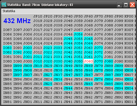The image size is (137, 106).
Task: Select locator KN08 cell
Action: [x=129, y=70]
